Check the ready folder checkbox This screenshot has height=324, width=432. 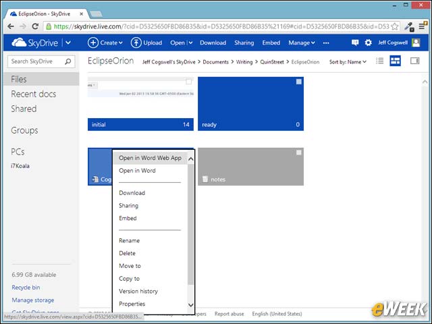click(298, 82)
